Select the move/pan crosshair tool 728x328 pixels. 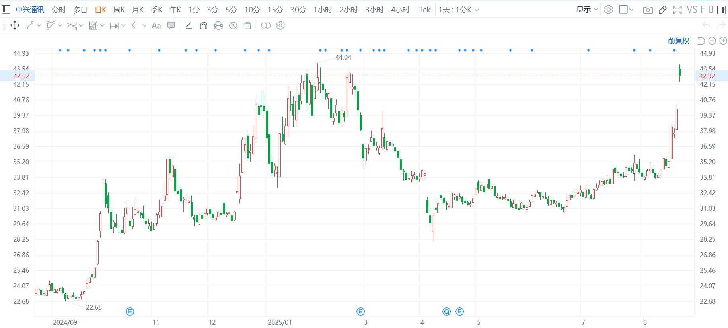[x=15, y=25]
